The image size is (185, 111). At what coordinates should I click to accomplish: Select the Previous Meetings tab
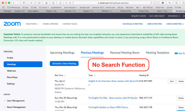tap(92, 53)
